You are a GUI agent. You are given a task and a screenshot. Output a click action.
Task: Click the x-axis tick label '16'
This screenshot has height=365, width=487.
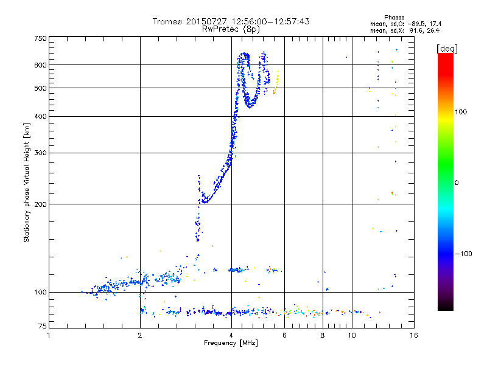pos(414,335)
